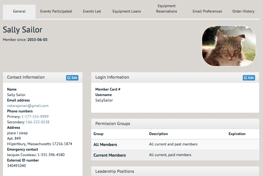
Task: Click the SallySailor username value
Action: (104, 100)
